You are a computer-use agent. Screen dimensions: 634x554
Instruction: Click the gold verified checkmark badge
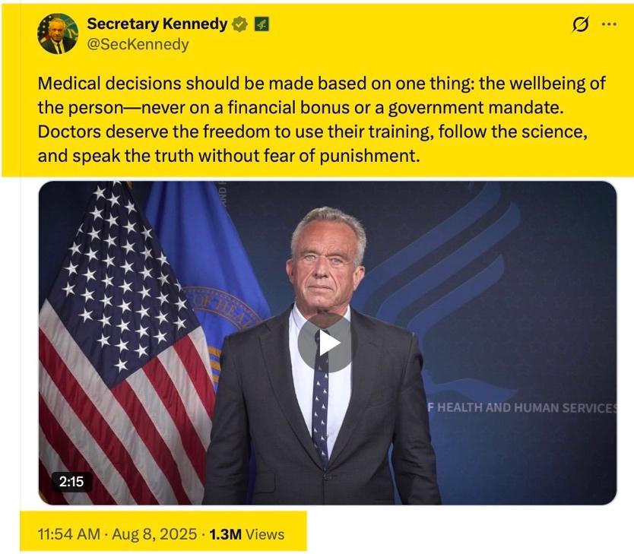pyautogui.click(x=239, y=24)
